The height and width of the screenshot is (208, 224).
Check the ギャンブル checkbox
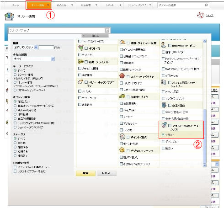click(x=163, y=141)
